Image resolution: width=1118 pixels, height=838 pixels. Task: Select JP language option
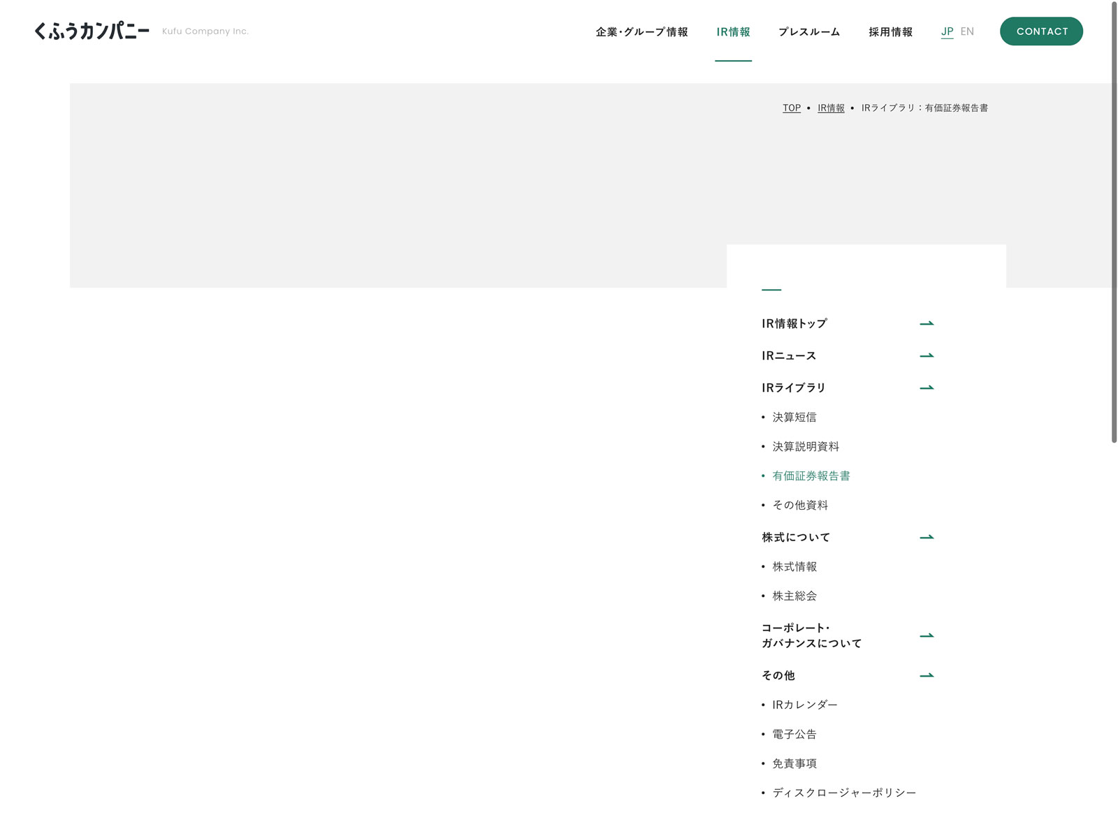point(947,31)
